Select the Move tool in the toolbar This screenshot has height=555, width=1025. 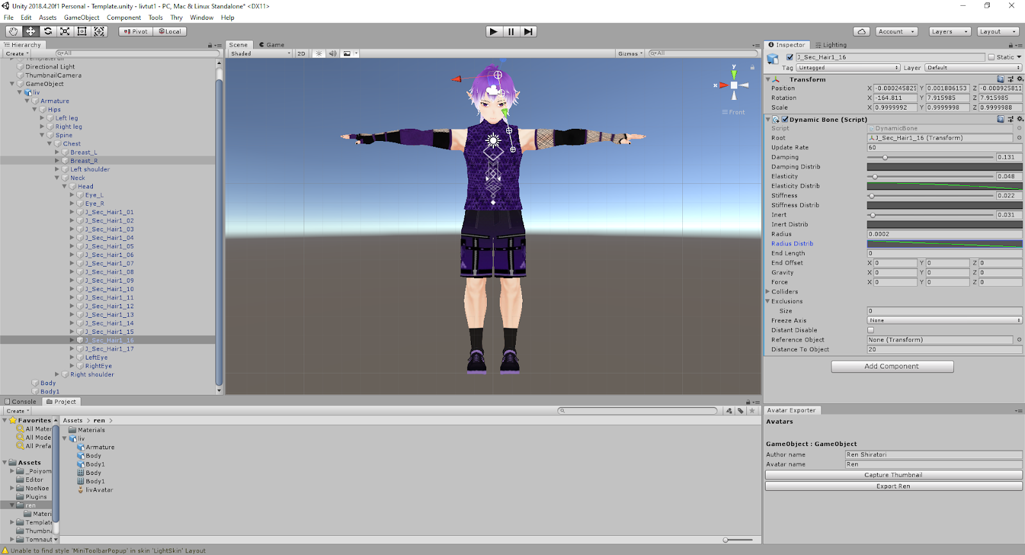(x=31, y=31)
